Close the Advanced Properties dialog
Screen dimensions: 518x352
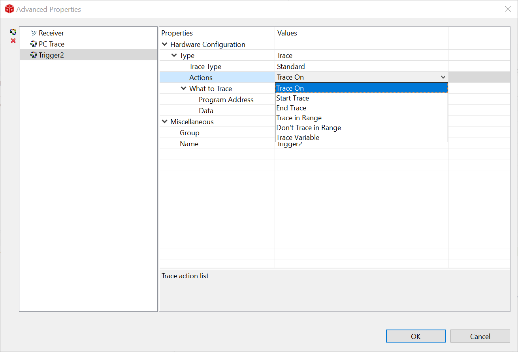[508, 9]
